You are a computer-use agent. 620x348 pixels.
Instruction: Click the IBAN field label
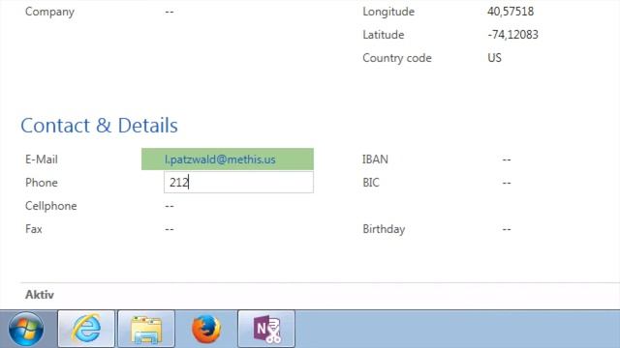point(375,159)
